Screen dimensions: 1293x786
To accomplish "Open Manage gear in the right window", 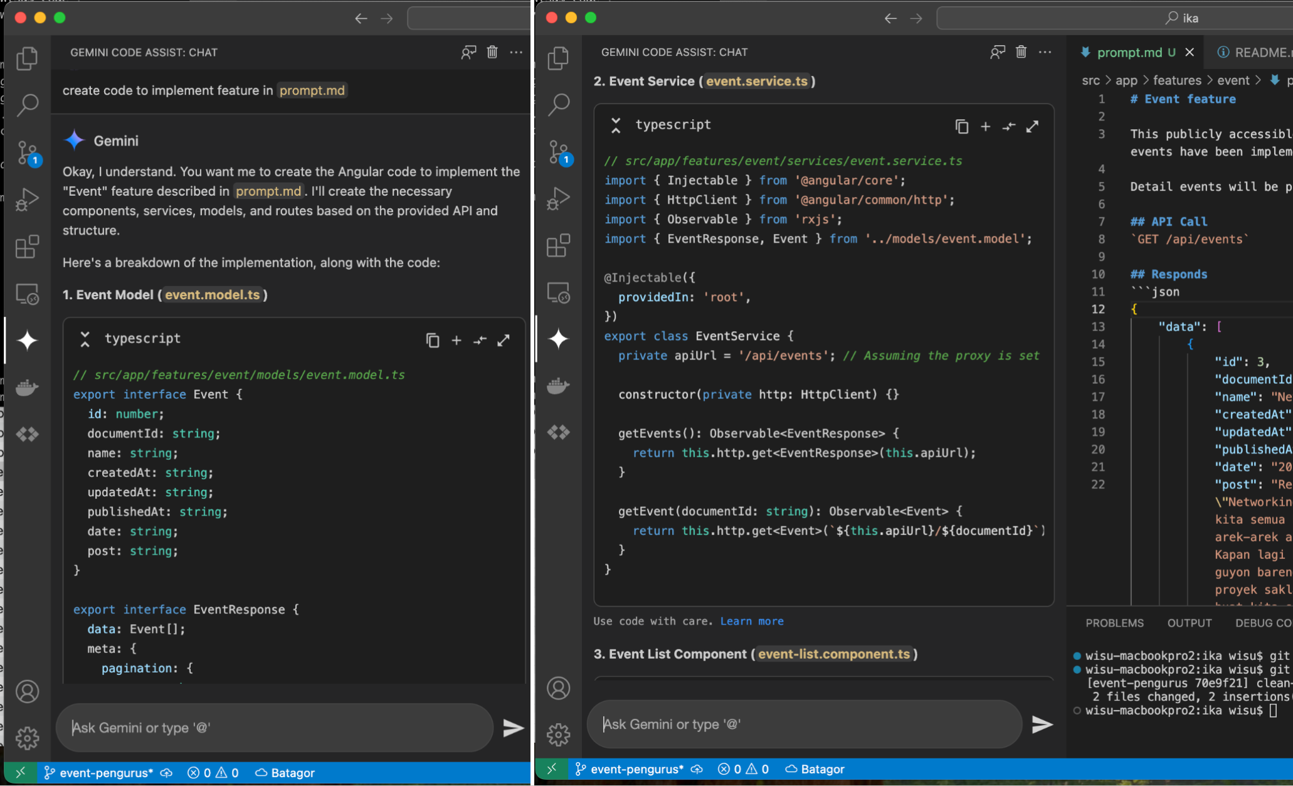I will 558,735.
